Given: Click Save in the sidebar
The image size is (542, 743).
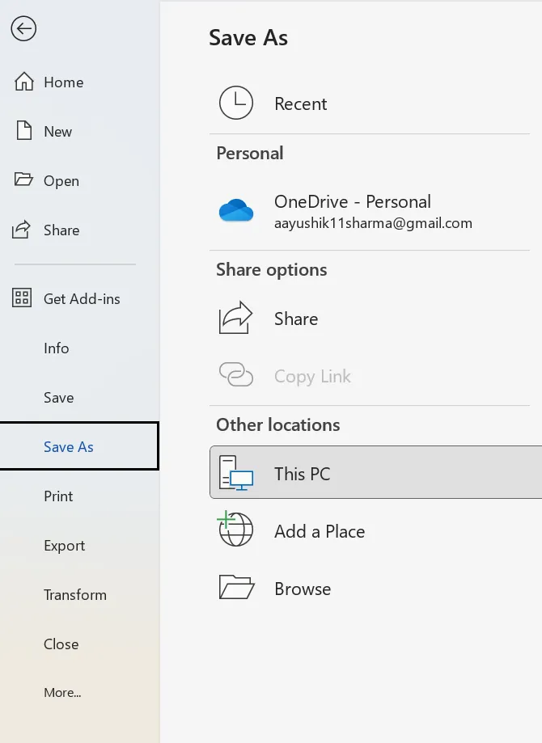Looking at the screenshot, I should point(79,397).
